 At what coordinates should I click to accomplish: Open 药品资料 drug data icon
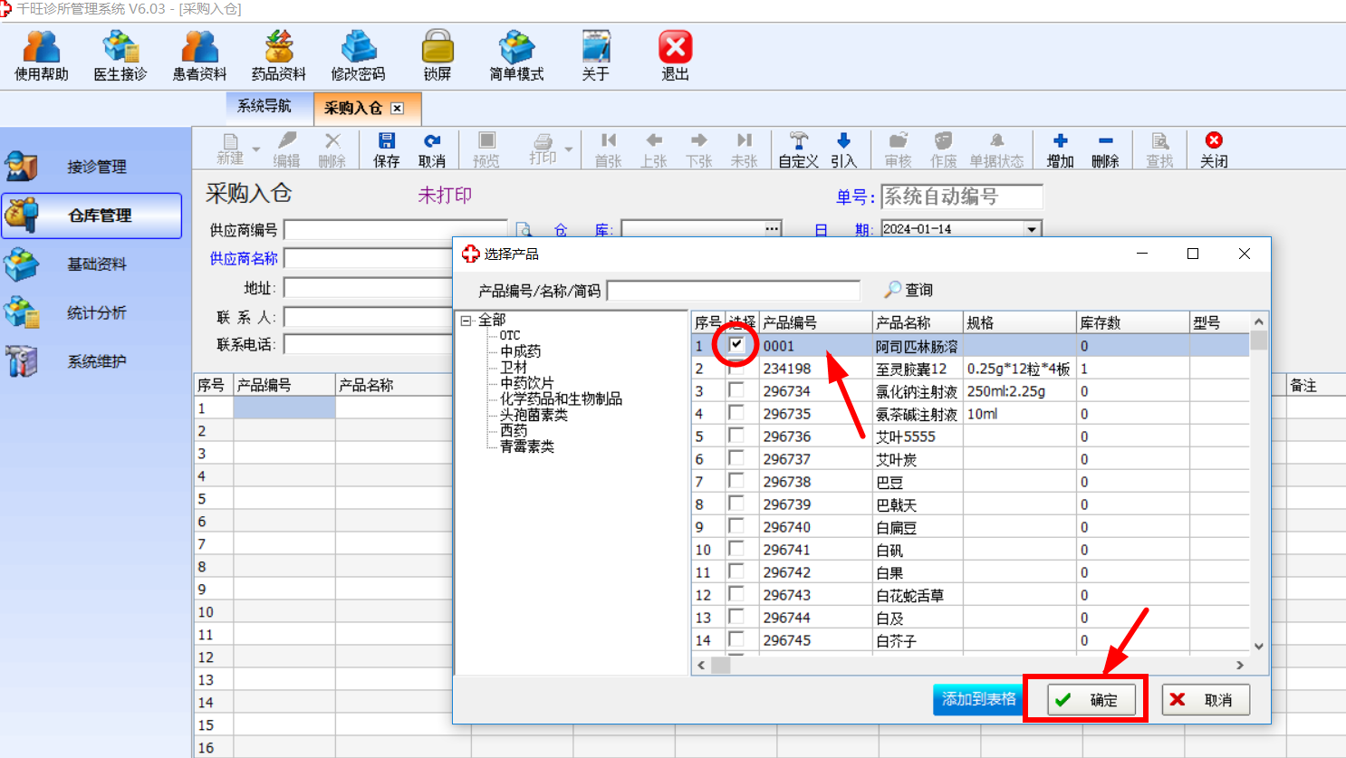click(278, 55)
